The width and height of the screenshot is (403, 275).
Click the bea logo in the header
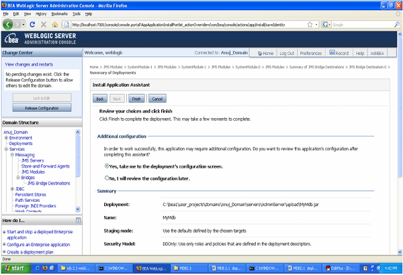pyautogui.click(x=11, y=39)
